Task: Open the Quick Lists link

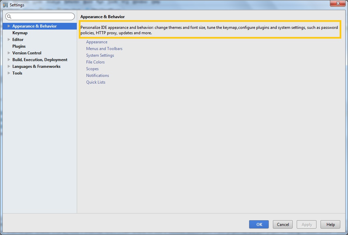Action: pos(96,82)
